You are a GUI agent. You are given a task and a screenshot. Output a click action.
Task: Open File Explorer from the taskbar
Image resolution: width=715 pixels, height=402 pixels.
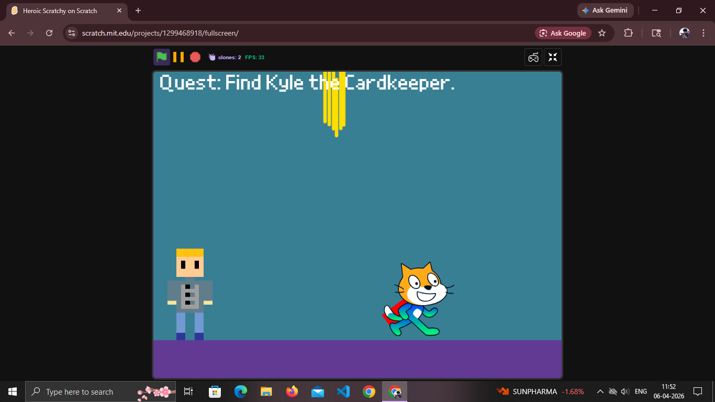(266, 392)
